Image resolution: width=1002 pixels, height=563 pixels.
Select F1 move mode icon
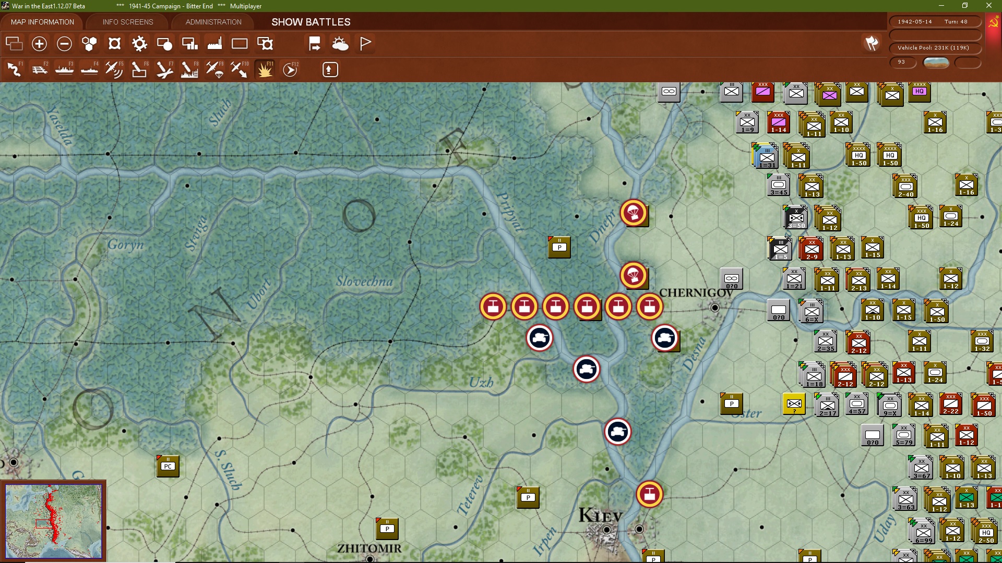[15, 69]
